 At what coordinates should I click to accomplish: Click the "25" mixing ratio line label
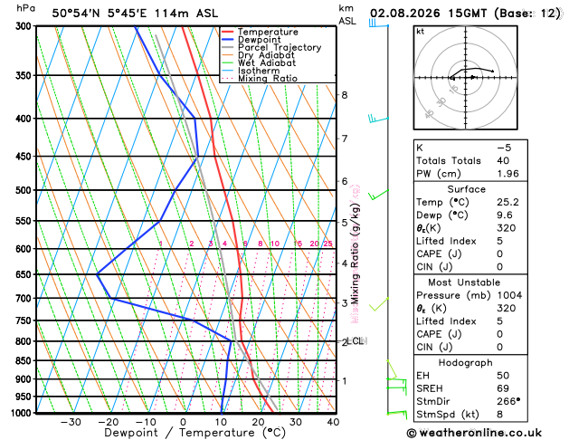(x=327, y=244)
